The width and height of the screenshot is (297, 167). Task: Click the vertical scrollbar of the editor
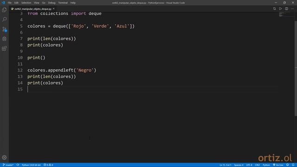(296, 68)
